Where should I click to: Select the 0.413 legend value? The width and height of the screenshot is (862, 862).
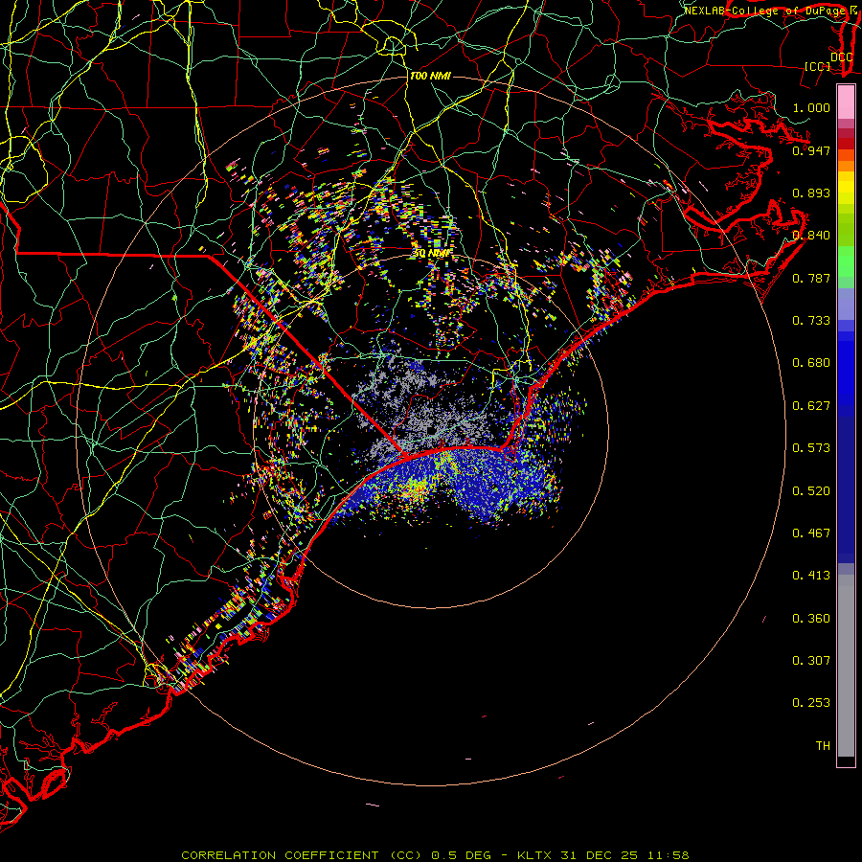(x=811, y=576)
